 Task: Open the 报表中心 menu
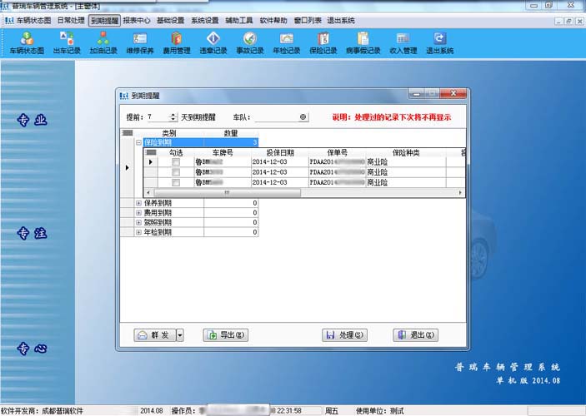click(137, 21)
